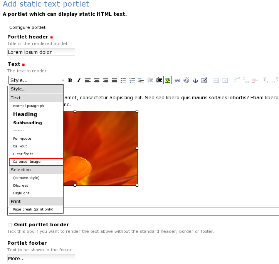The width and height of the screenshot is (279, 264).
Task: Click the grayed-out outdent icon
Action: (x=150, y=80)
